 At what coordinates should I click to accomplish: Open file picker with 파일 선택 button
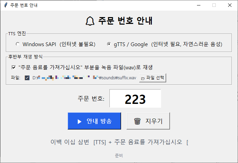(153, 78)
